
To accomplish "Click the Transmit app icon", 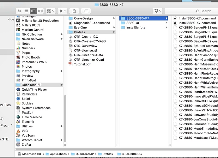I will point(18,122).
